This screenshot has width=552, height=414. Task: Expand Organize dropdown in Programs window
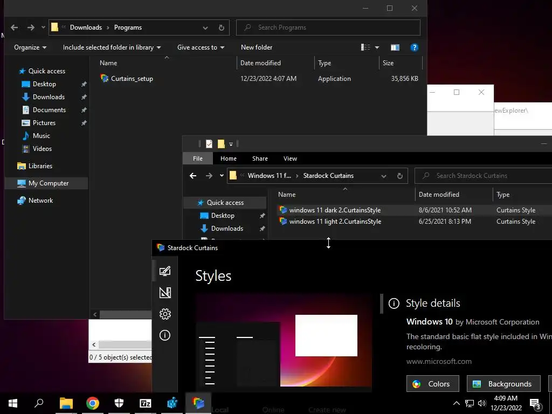click(x=30, y=47)
